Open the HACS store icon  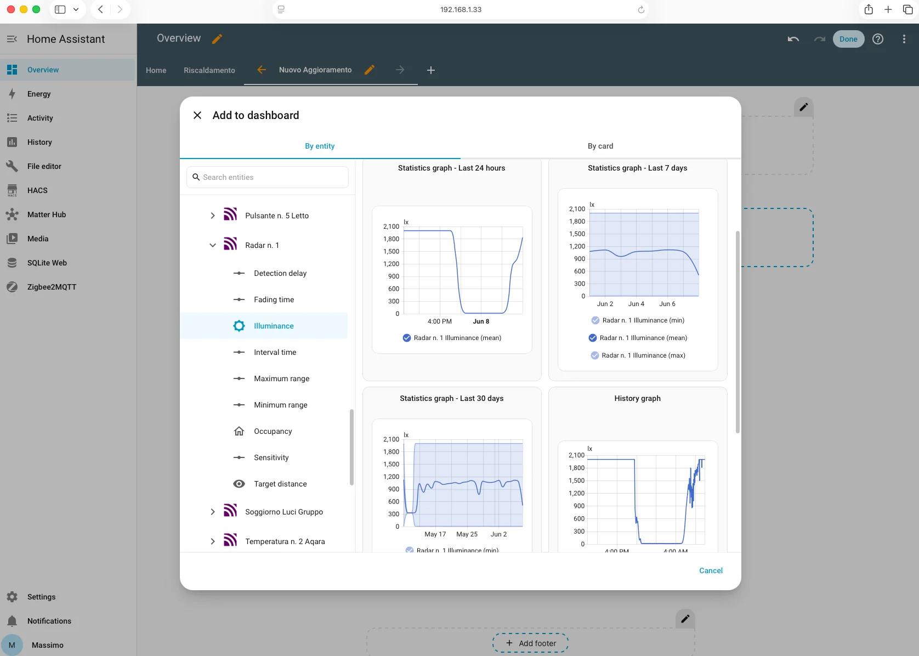pyautogui.click(x=12, y=190)
